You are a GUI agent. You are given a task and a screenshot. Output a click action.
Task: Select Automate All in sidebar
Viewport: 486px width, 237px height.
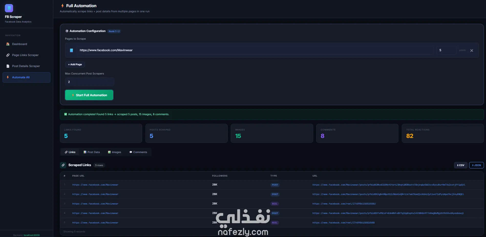click(x=26, y=77)
